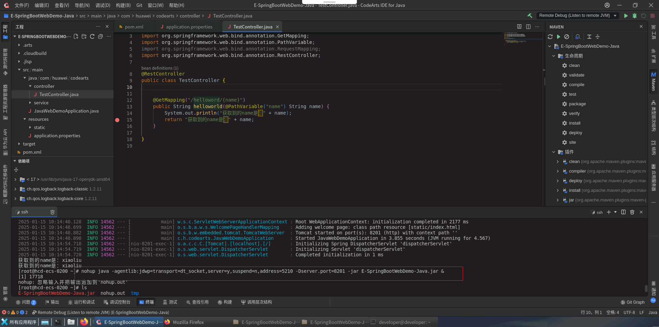Run the Maven 'clean' lifecycle goal
This screenshot has width=659, height=327.
(574, 66)
